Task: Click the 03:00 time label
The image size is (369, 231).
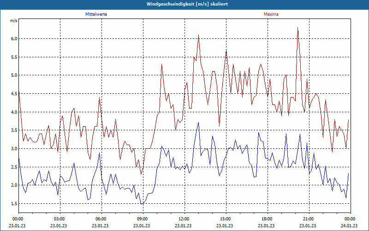Action: pyautogui.click(x=60, y=219)
